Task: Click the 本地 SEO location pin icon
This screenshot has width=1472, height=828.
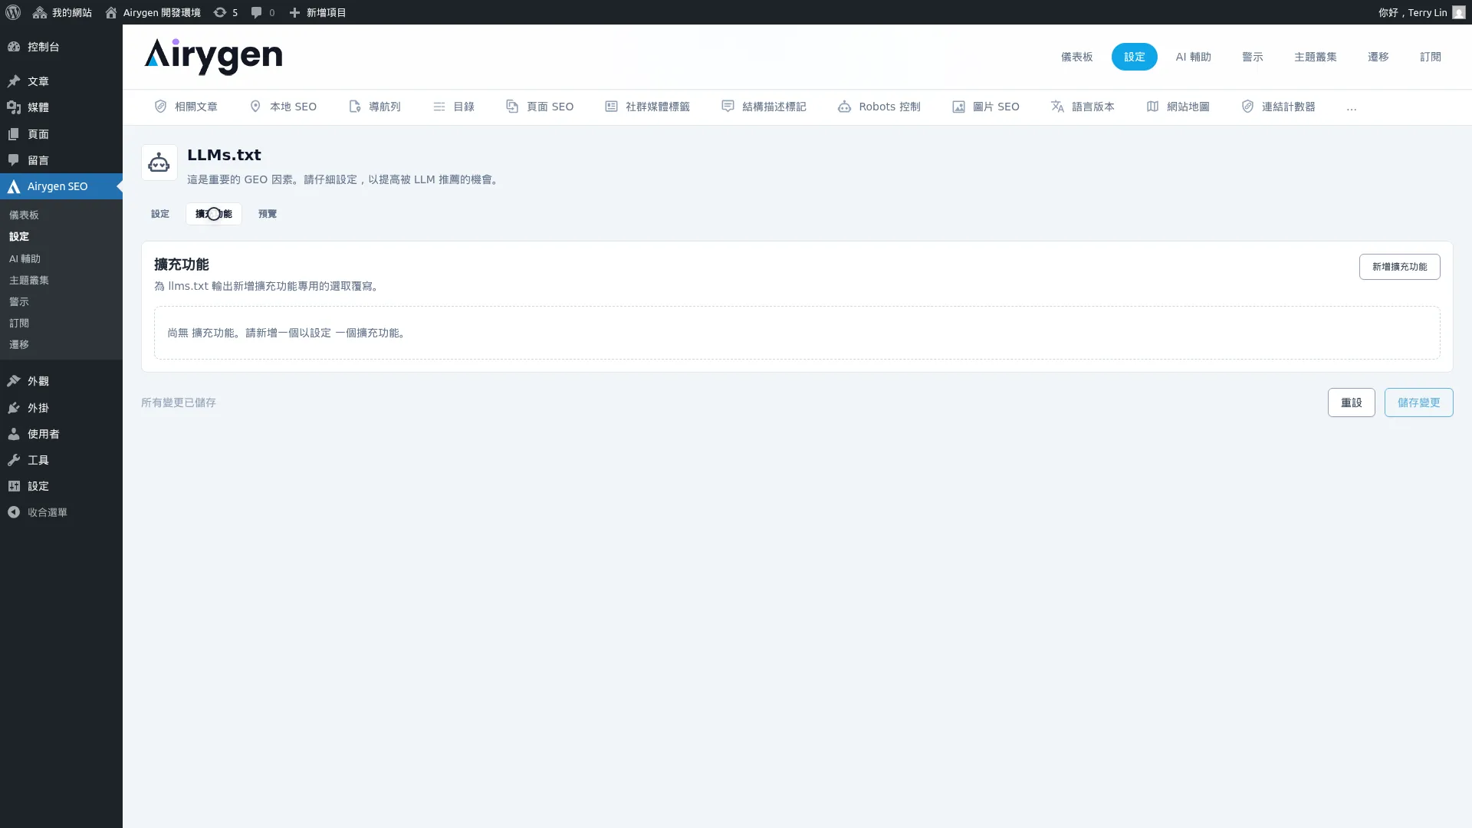Action: tap(255, 107)
